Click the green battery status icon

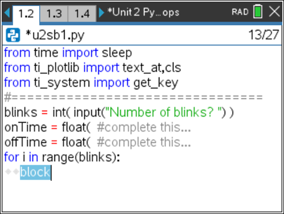258,12
